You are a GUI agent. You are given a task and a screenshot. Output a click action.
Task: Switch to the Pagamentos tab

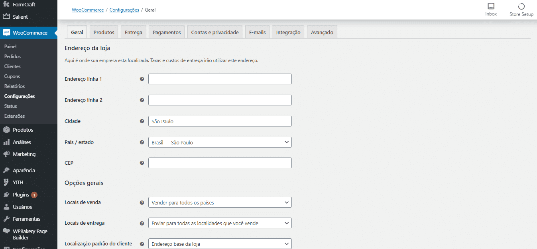pyautogui.click(x=167, y=32)
